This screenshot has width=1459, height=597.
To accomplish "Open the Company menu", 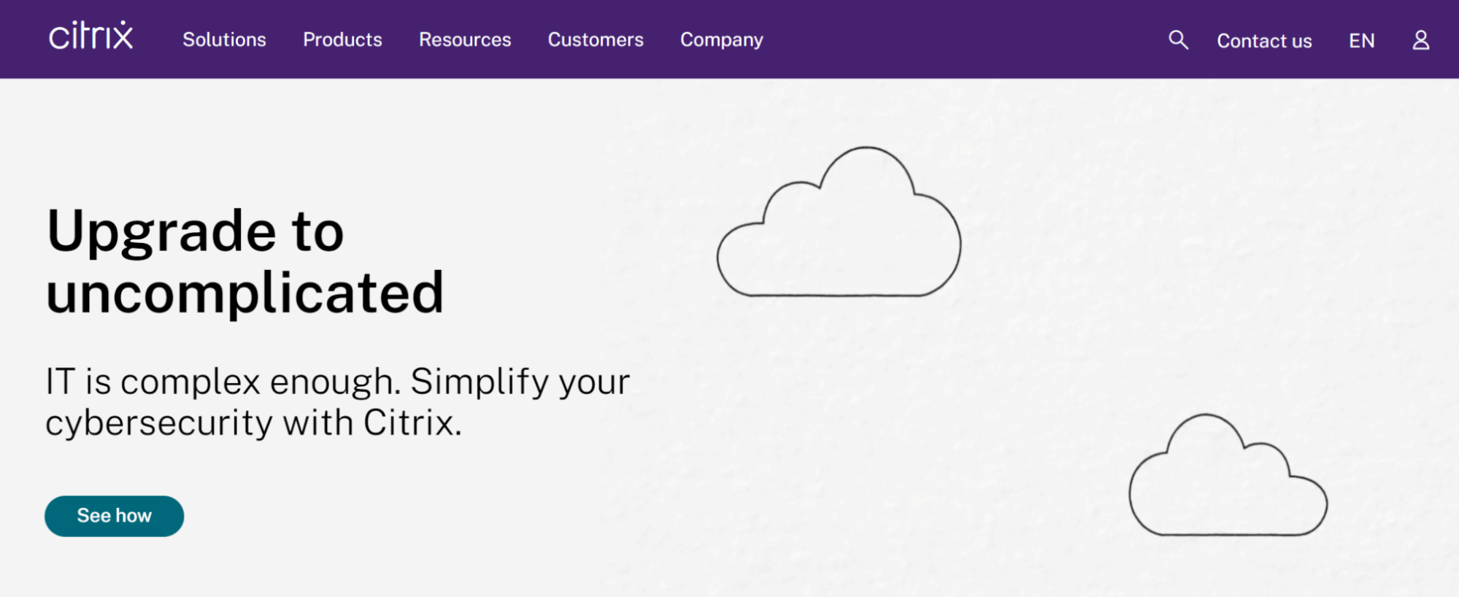I will point(722,40).
